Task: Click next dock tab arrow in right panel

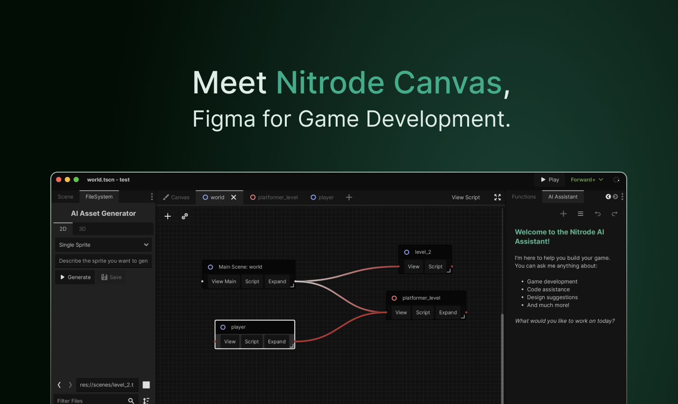Action: [615, 197]
